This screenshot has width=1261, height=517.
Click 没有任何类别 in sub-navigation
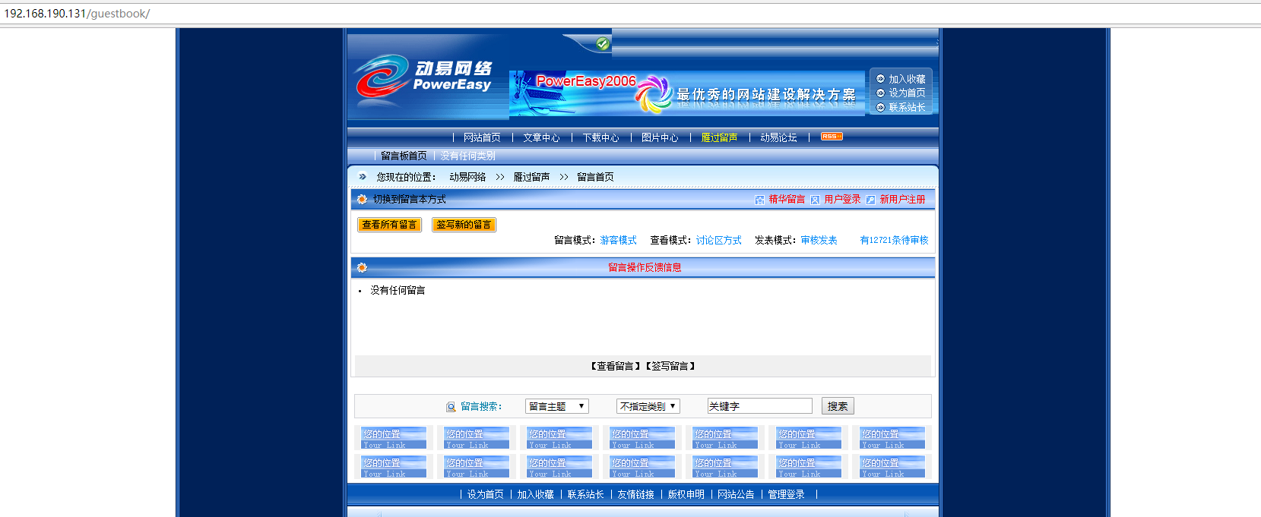pos(467,156)
